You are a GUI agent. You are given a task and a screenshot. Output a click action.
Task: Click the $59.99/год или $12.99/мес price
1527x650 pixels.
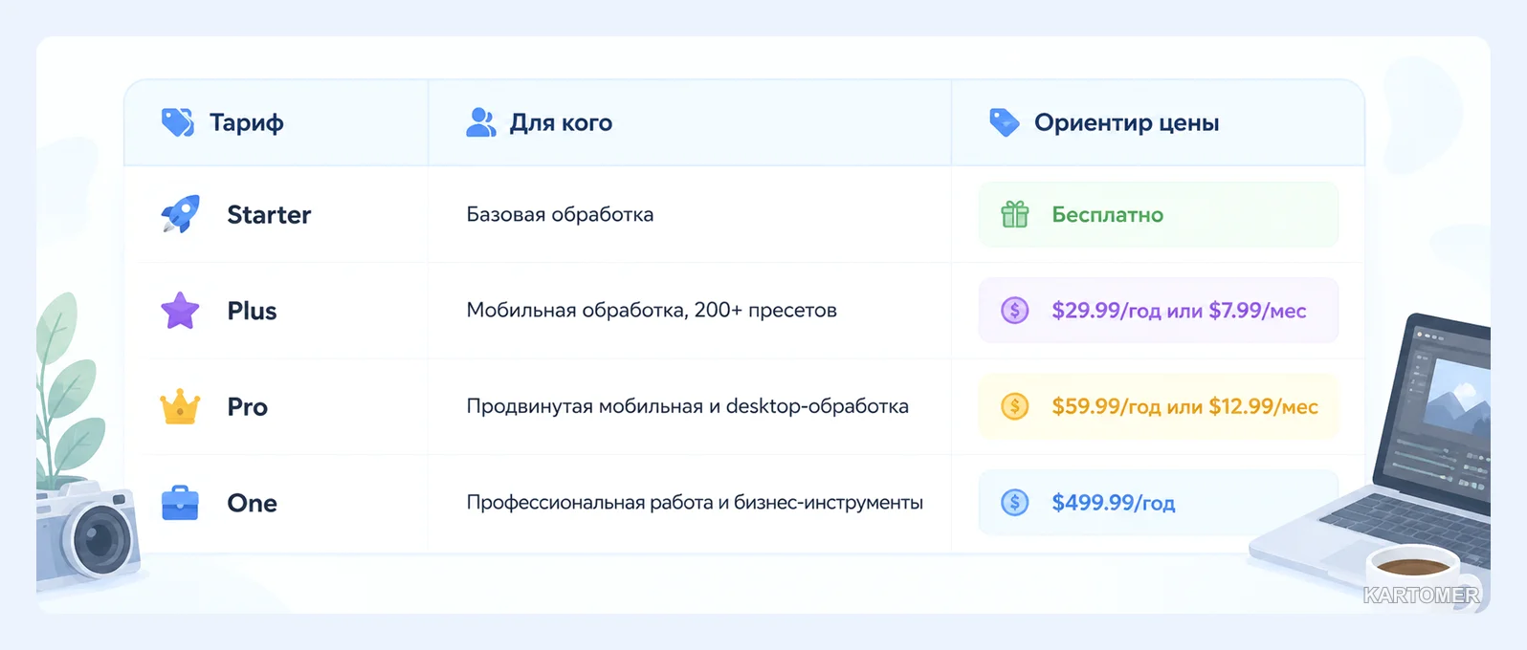(1184, 406)
